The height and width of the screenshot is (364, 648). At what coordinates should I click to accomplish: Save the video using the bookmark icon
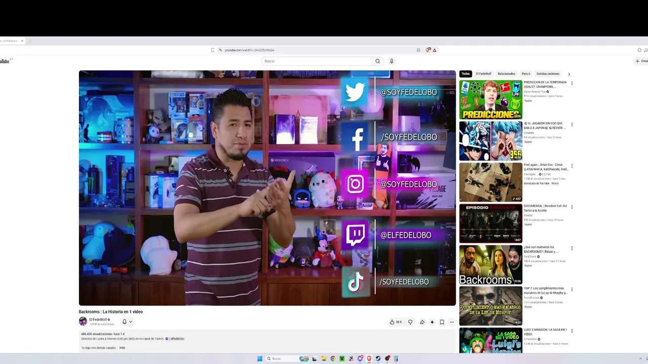(x=442, y=322)
